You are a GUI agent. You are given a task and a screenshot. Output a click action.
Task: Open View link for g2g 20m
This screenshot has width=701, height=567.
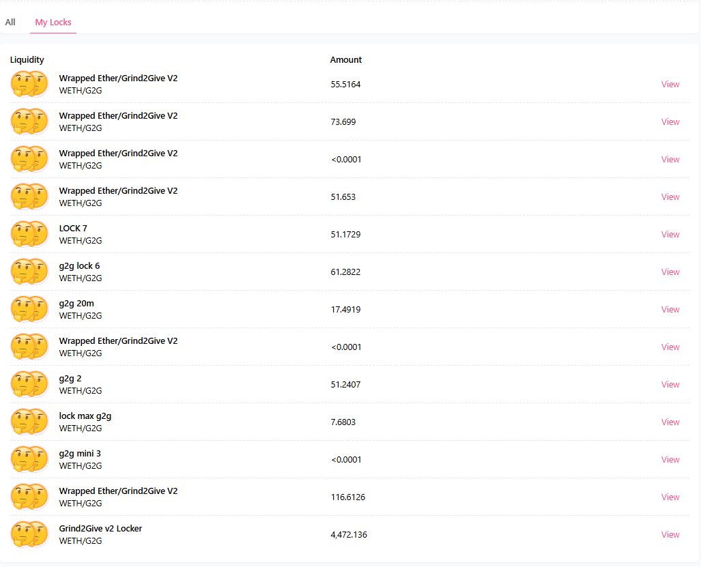pos(670,309)
